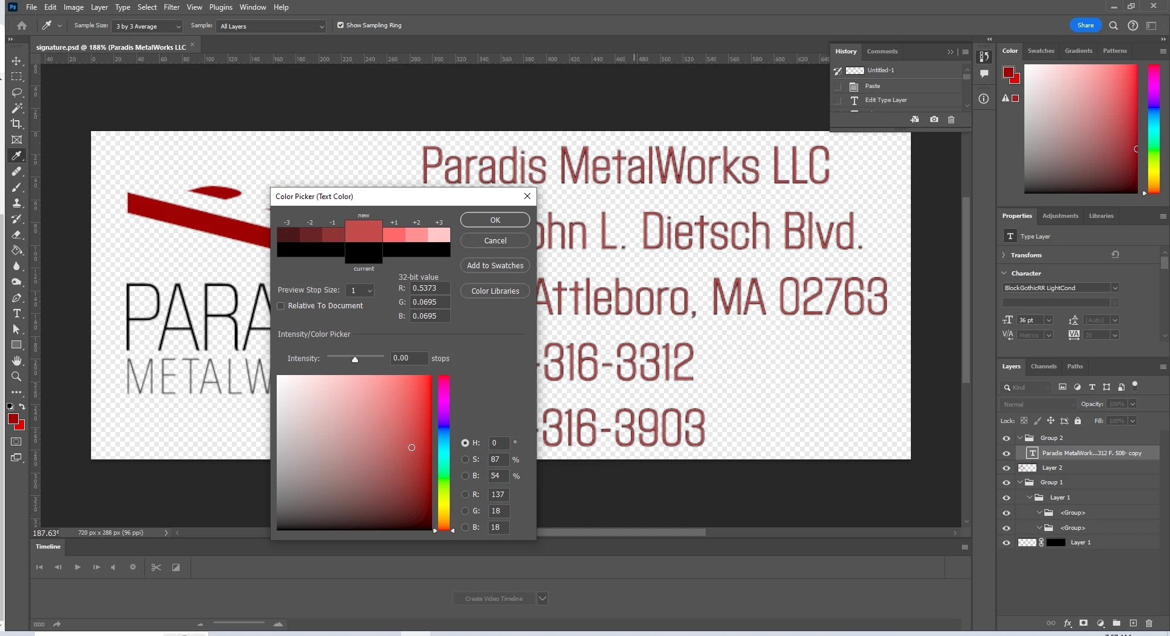Delete layer using Layers trash icon

(1149, 623)
